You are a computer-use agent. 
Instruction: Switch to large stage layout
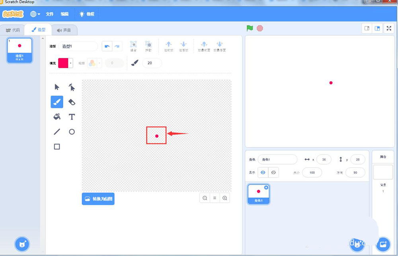coord(377,28)
